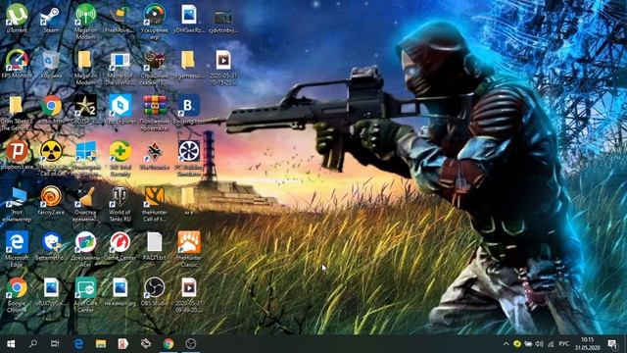Select theHunter Classic paw icon
This screenshot has height=353, width=627.
tap(189, 242)
